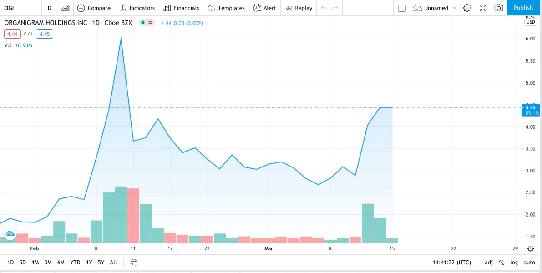Select the 5Y time range
The image size is (542, 273).
point(101,262)
